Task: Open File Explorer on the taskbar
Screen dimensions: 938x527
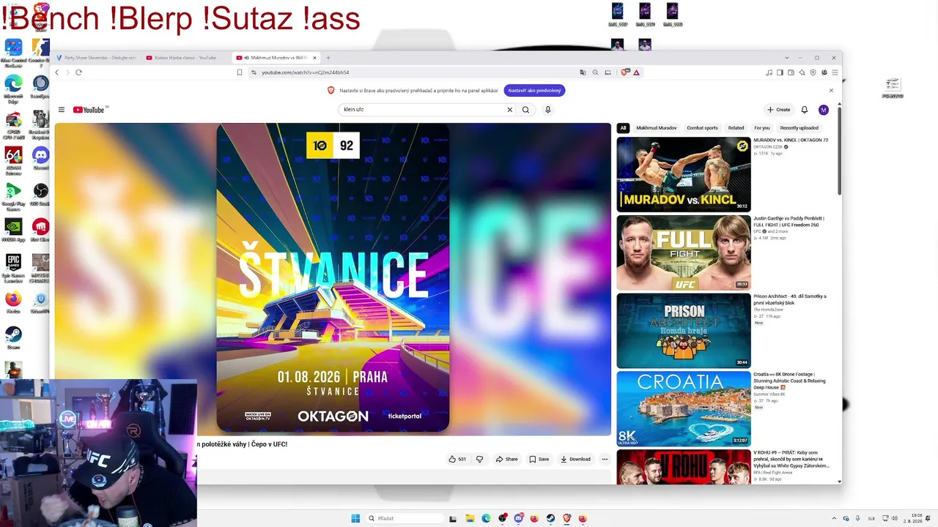Action: tap(470, 518)
